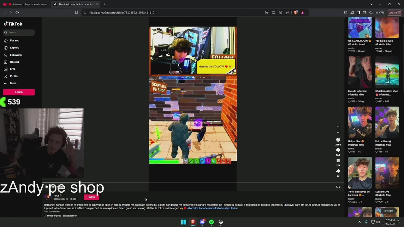The height and width of the screenshot is (227, 404).
Task: Open the For You feed
Action: [12, 41]
